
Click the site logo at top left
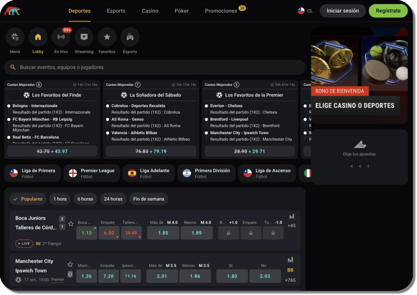pos(13,11)
